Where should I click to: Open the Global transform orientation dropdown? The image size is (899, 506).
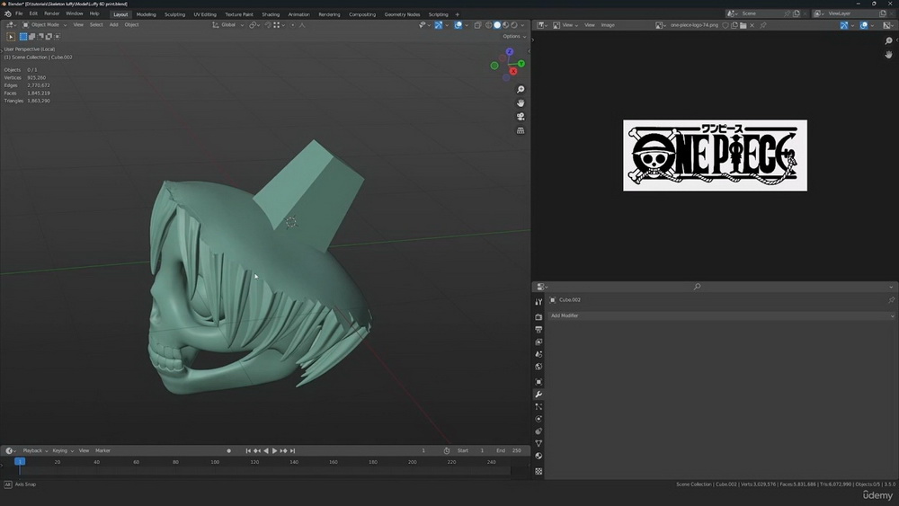pyautogui.click(x=228, y=25)
